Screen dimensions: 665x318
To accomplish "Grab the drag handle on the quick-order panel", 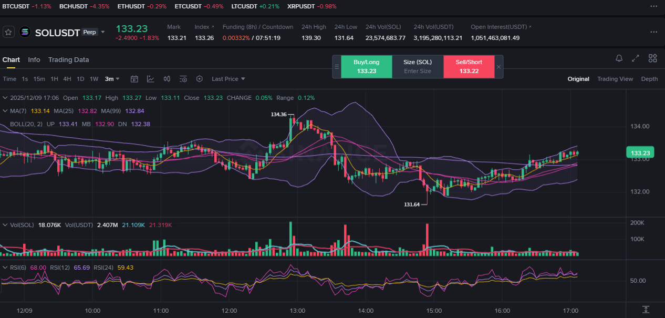I will (x=337, y=67).
